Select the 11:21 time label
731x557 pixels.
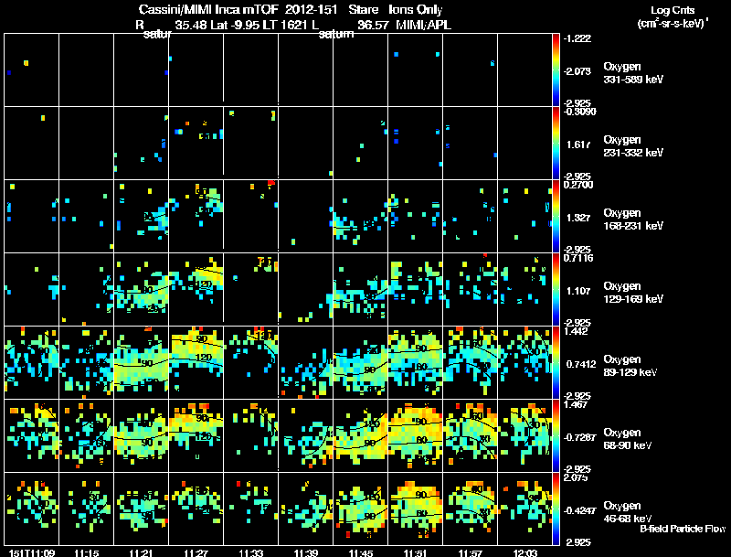tap(142, 552)
